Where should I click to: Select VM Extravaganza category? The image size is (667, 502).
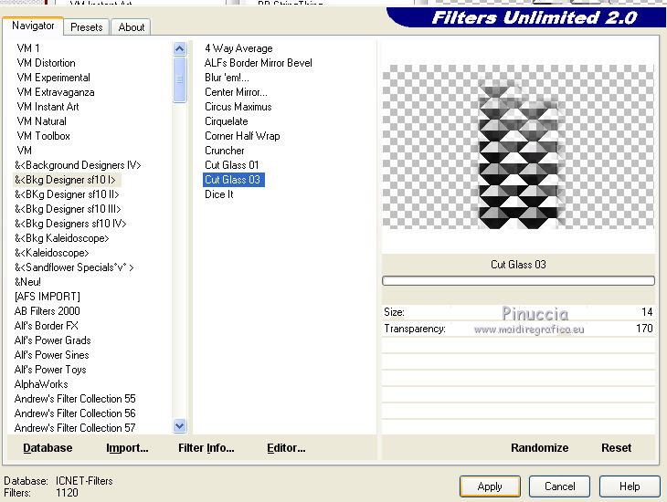pyautogui.click(x=56, y=92)
